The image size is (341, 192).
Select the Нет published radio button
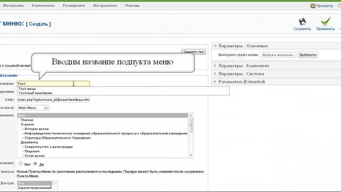(20, 164)
